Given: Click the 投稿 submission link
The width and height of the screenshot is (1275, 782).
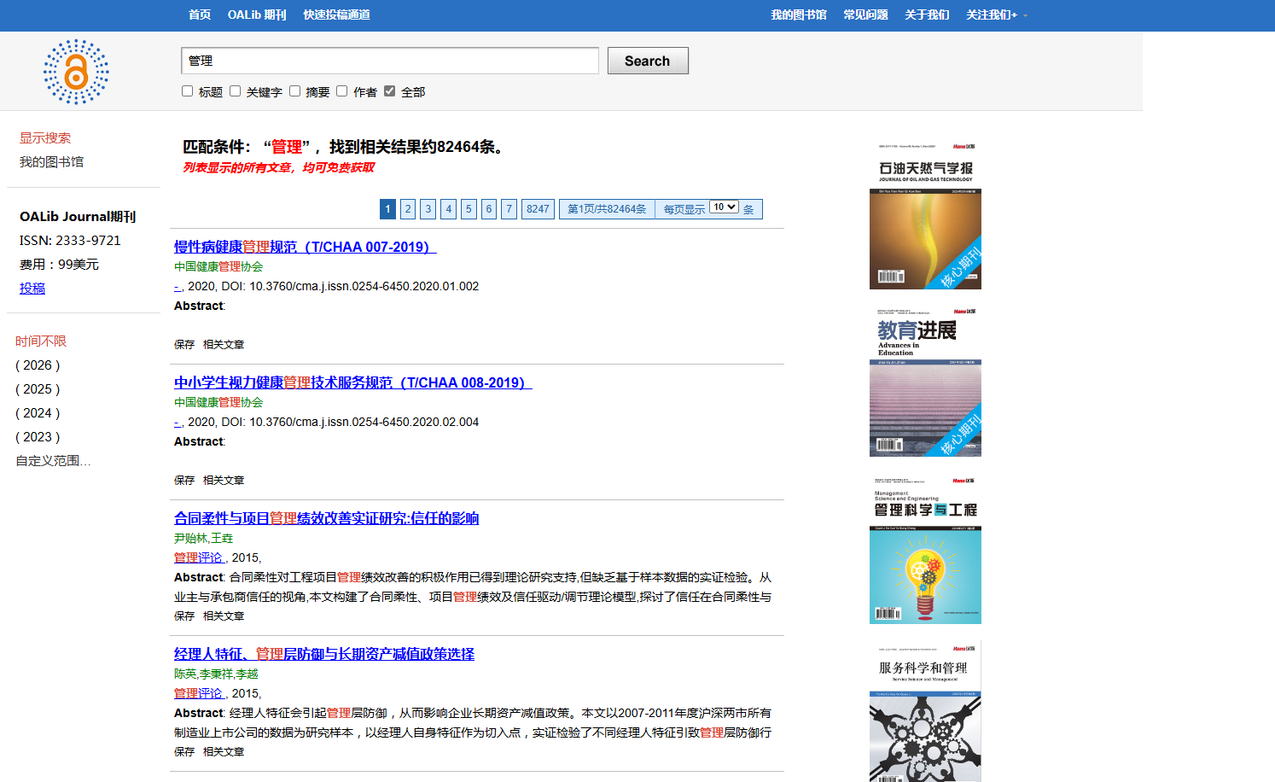Looking at the screenshot, I should click(x=32, y=289).
